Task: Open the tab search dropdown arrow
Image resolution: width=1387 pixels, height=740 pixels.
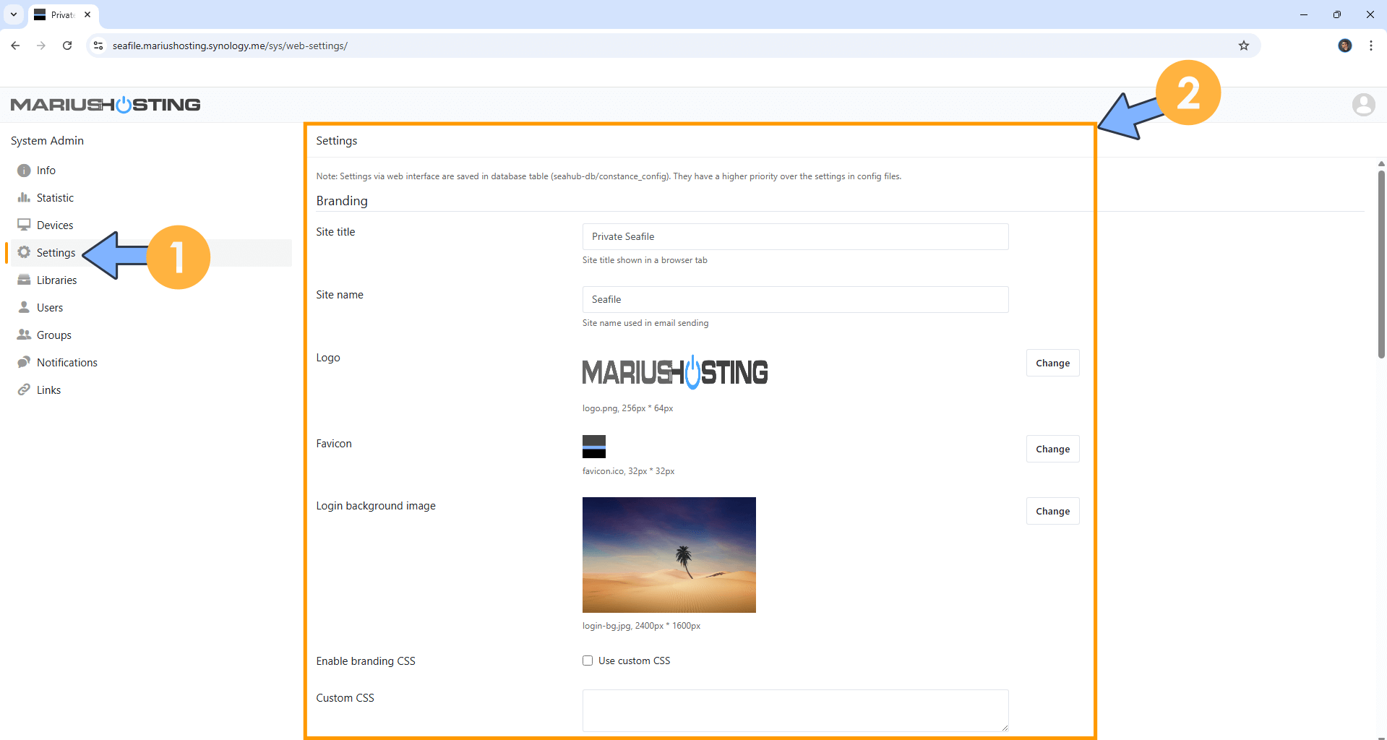Action: click(14, 14)
